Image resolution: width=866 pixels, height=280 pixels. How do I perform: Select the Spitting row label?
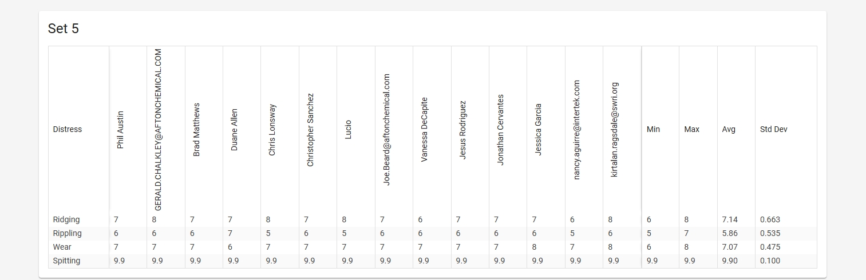point(66,261)
